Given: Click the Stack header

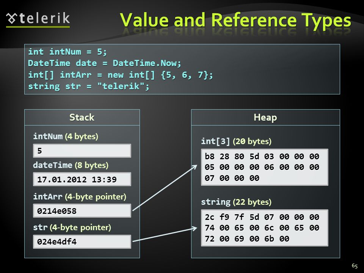Looking at the screenshot, I should pos(82,118).
